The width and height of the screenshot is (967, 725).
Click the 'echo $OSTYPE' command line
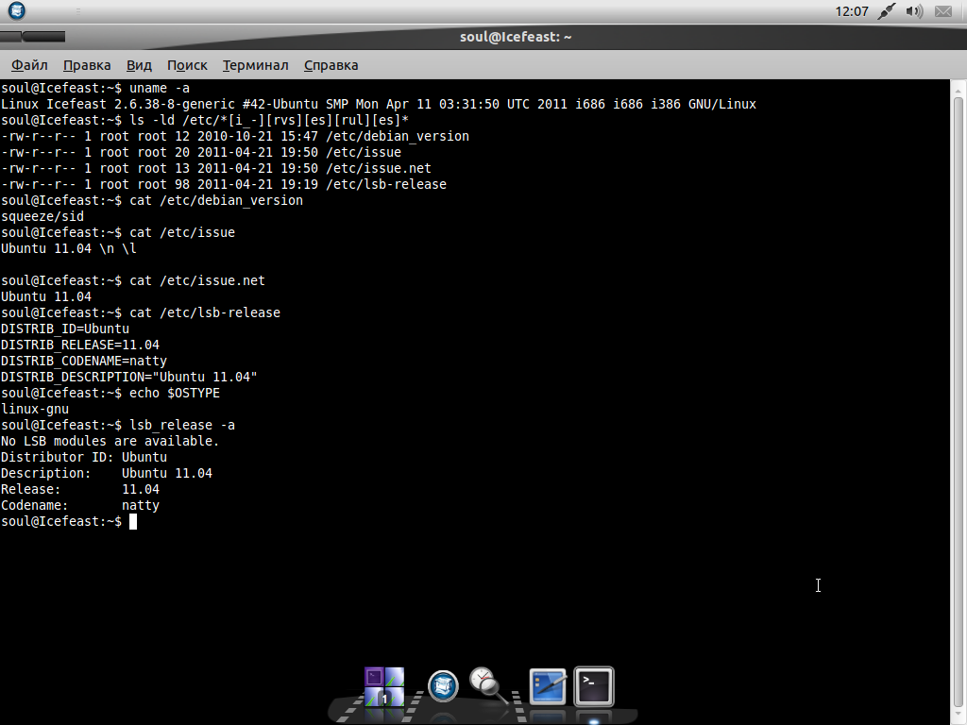[110, 393]
